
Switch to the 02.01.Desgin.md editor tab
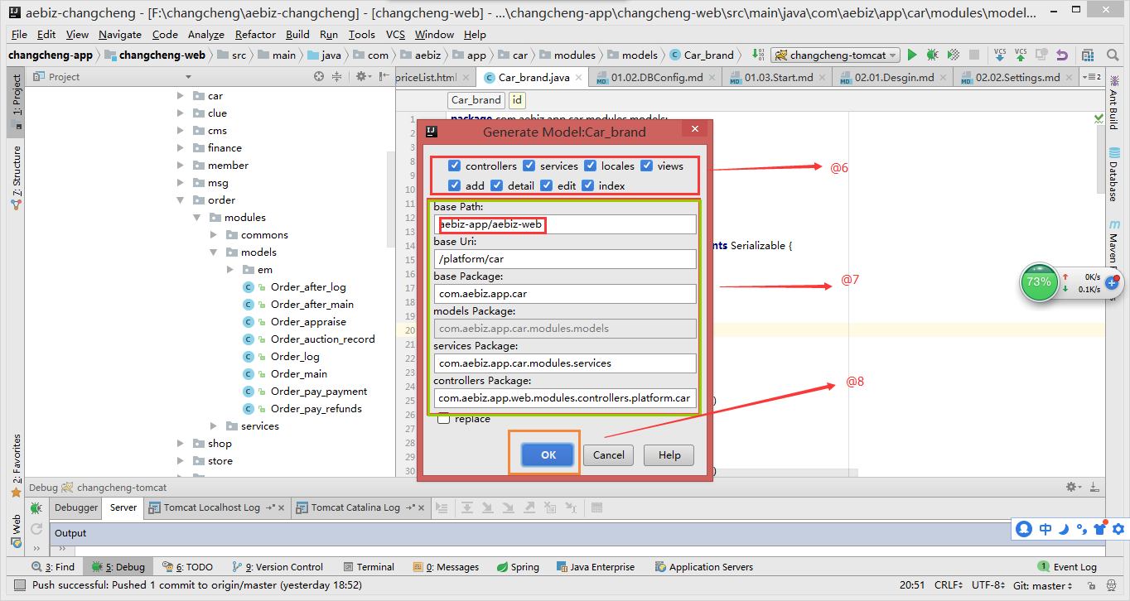[893, 77]
